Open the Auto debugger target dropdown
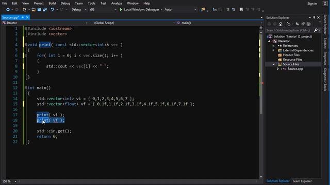Viewport: 330px width, 185px height. tap(180, 9)
